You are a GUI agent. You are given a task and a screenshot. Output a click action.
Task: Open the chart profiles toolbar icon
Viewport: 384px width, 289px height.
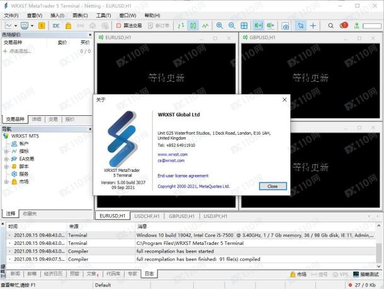pos(25,25)
